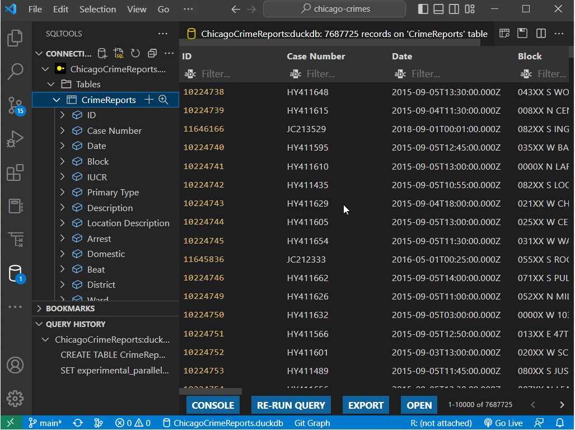
Task: Expand the BOOKMARKS section
Action: coord(70,309)
